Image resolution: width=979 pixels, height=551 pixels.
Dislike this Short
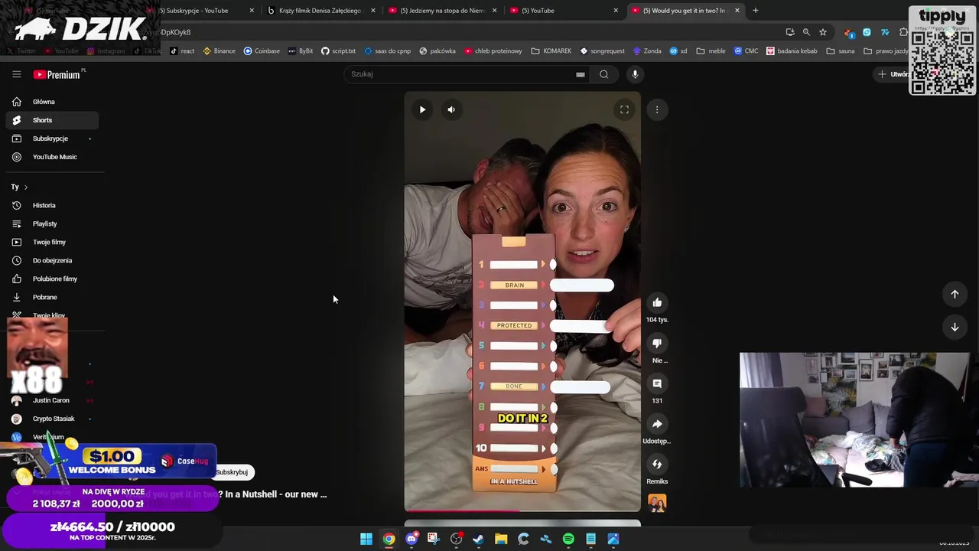click(657, 343)
